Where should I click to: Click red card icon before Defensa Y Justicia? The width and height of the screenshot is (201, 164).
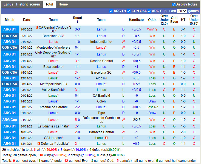39,144
